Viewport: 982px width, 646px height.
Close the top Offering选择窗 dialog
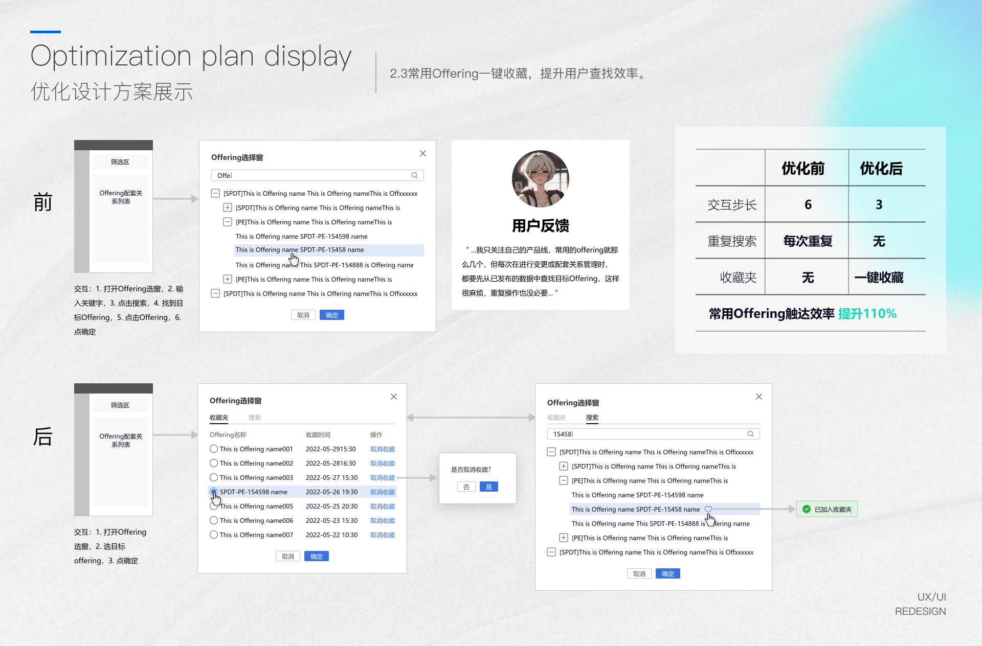click(x=423, y=153)
